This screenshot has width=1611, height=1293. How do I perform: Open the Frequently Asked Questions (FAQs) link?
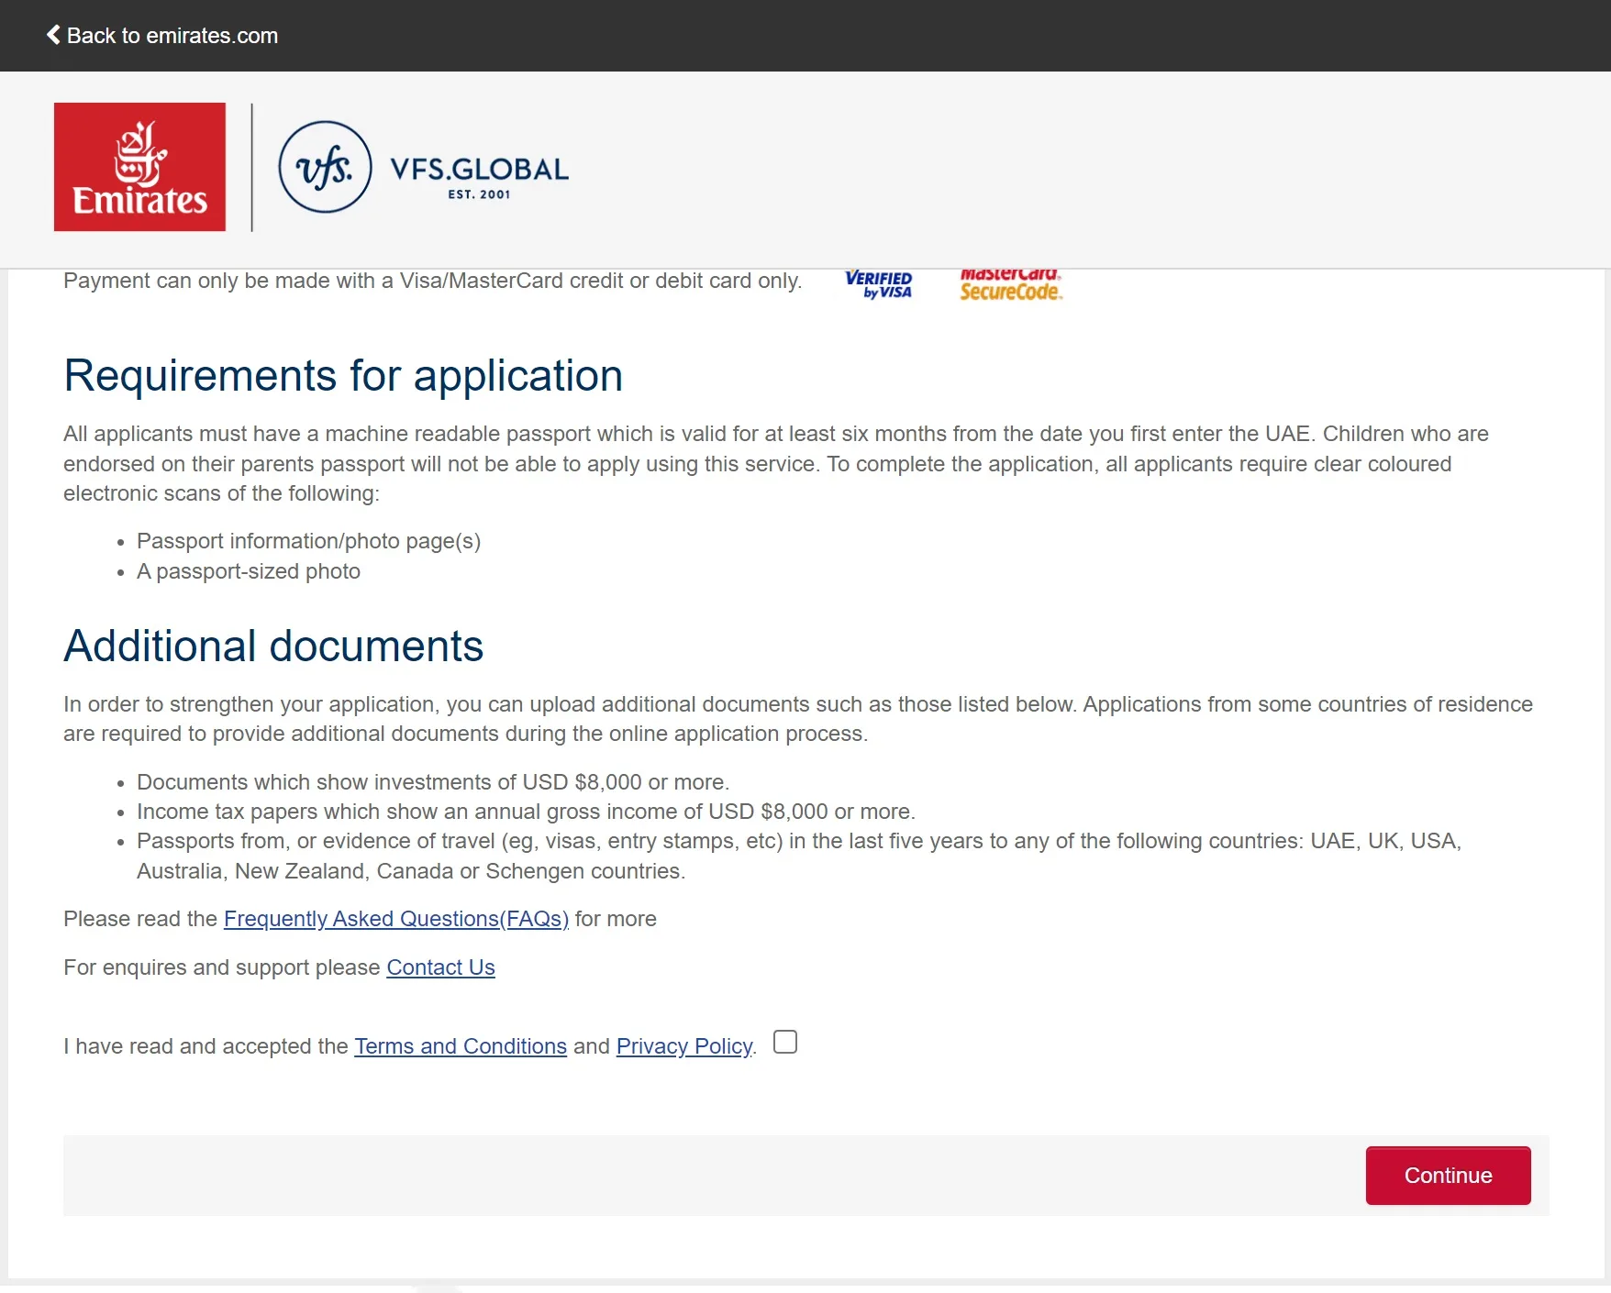tap(396, 919)
